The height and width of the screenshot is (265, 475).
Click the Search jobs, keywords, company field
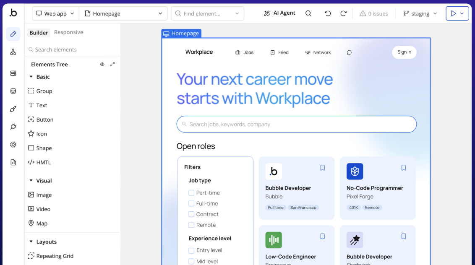[x=297, y=124]
